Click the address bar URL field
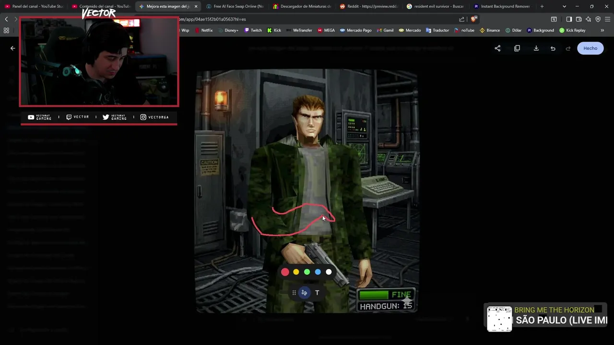This screenshot has width=614, height=345. (x=317, y=19)
